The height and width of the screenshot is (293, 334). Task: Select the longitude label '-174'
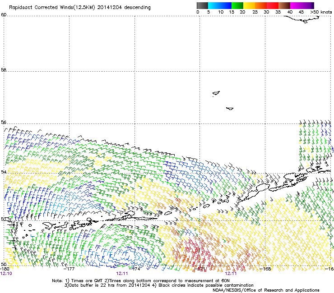(135, 269)
